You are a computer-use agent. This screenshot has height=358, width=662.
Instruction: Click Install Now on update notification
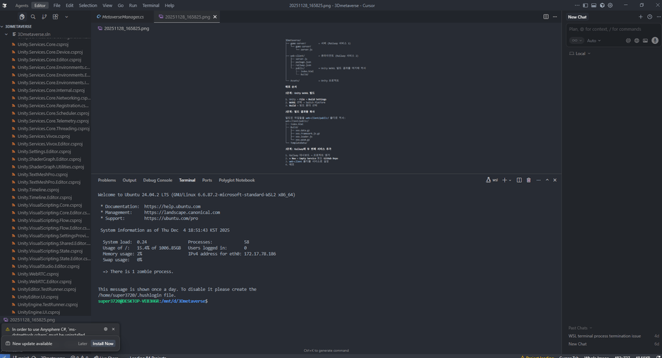point(103,344)
